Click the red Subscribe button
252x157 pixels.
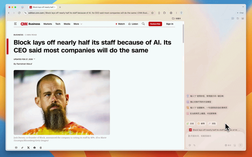(x=155, y=24)
